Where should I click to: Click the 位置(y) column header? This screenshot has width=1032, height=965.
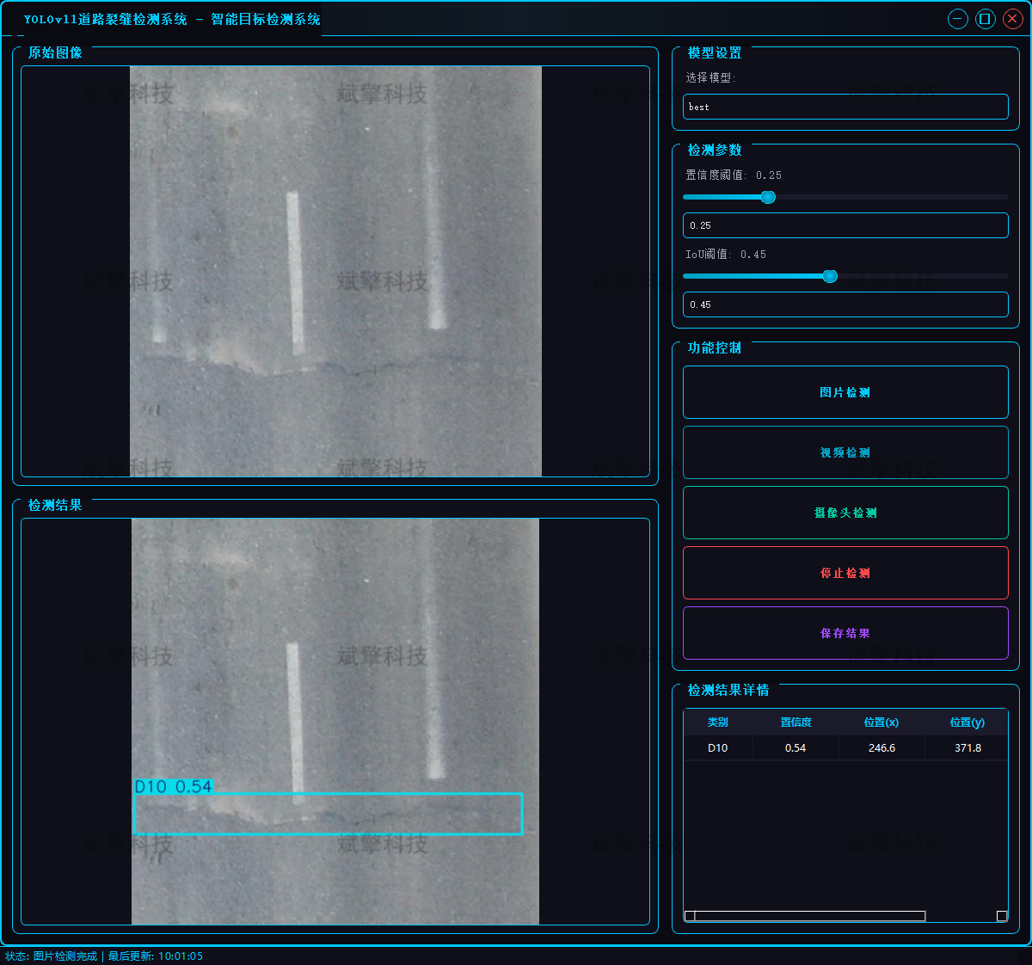point(967,722)
